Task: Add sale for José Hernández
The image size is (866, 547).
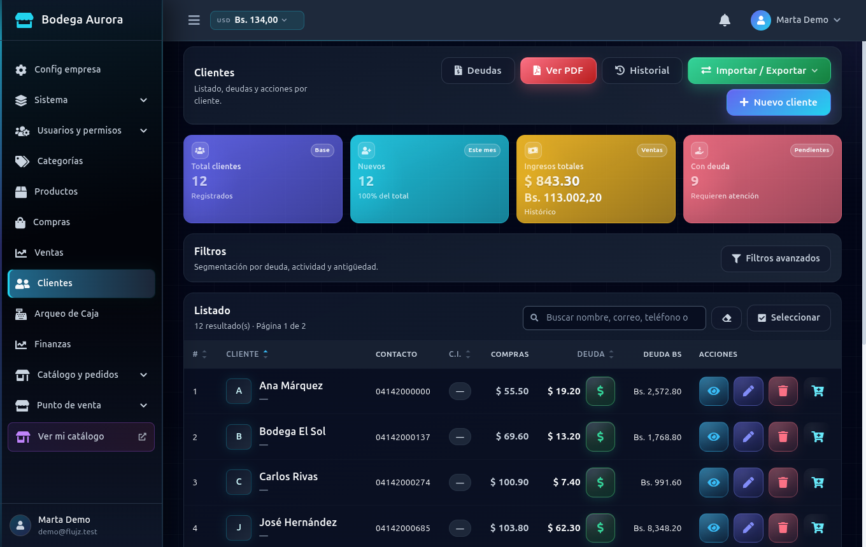Action: (x=818, y=528)
